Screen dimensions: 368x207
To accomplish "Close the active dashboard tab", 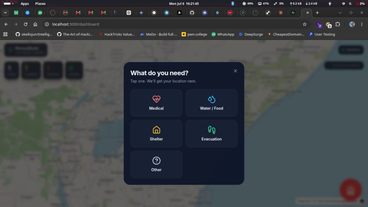I will pos(307,13).
